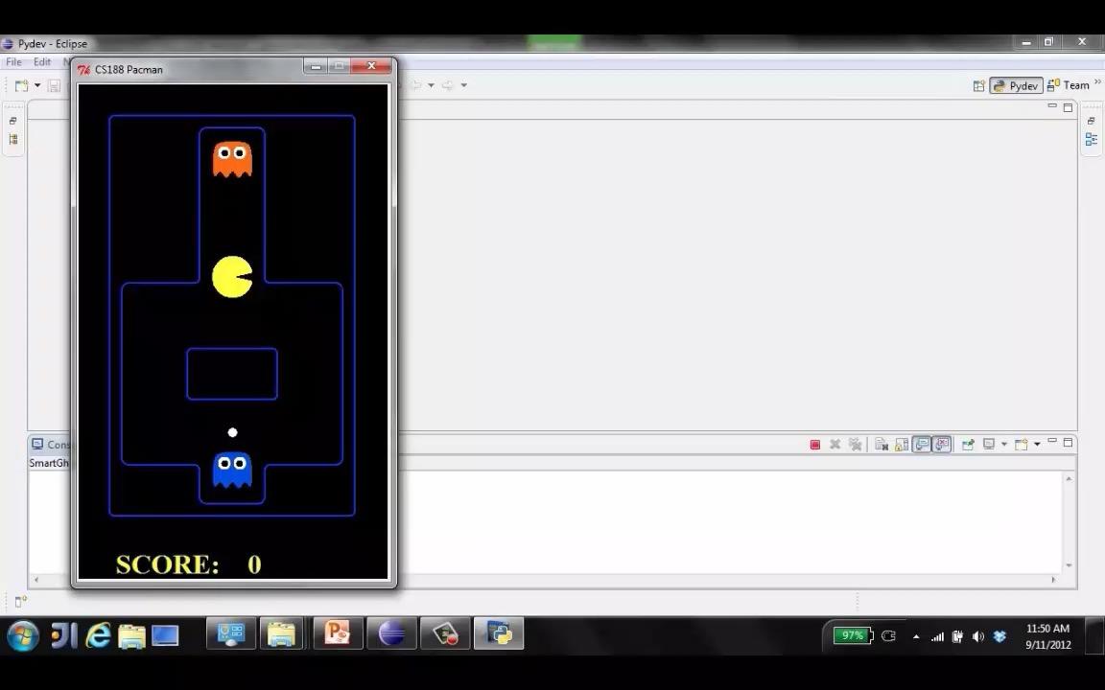Open pinned folder icon beside Internet Explorer
The image size is (1105, 690).
[131, 636]
